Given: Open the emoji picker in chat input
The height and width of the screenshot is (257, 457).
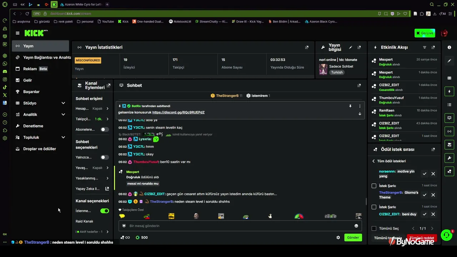Looking at the screenshot, I should tap(356, 226).
